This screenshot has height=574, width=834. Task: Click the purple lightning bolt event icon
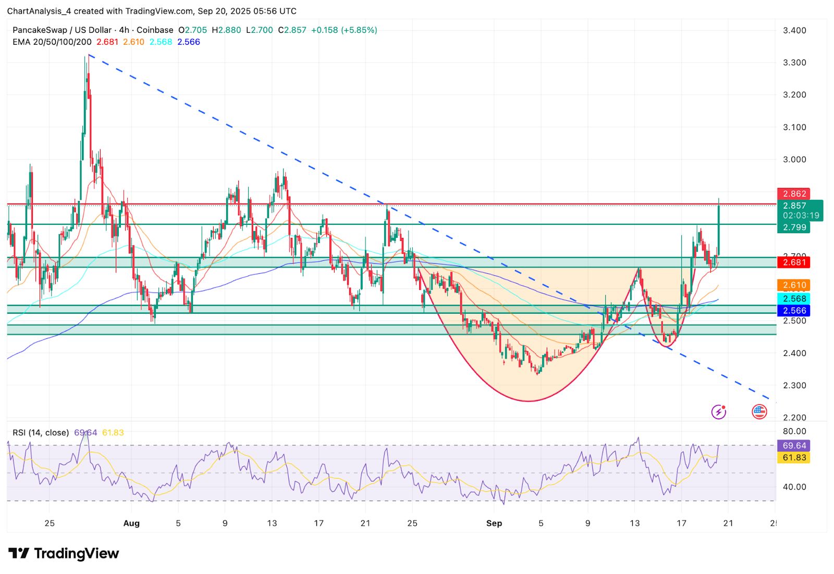(x=719, y=412)
